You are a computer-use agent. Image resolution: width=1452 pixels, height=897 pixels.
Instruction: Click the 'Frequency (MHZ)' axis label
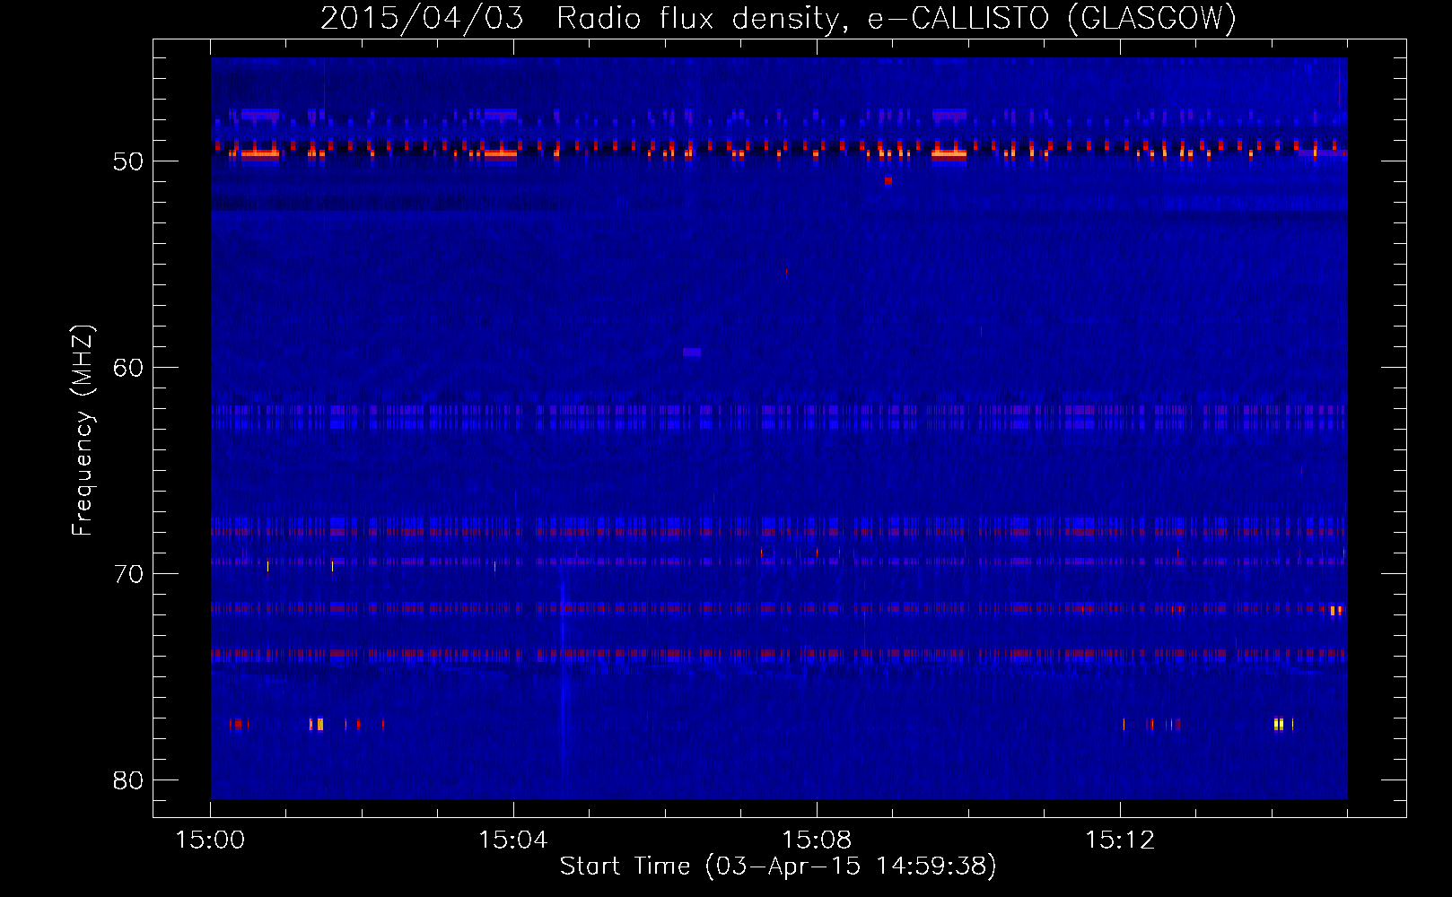(83, 431)
